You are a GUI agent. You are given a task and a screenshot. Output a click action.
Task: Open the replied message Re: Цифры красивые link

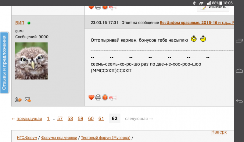coord(197,23)
